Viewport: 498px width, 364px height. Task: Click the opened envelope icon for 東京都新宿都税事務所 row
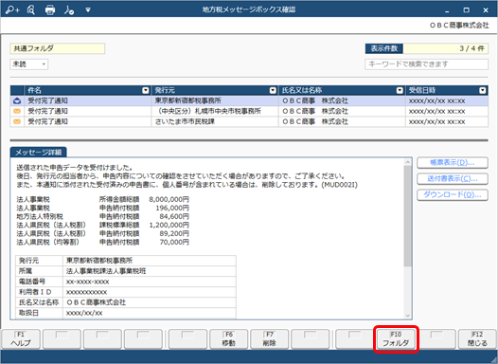(x=17, y=100)
